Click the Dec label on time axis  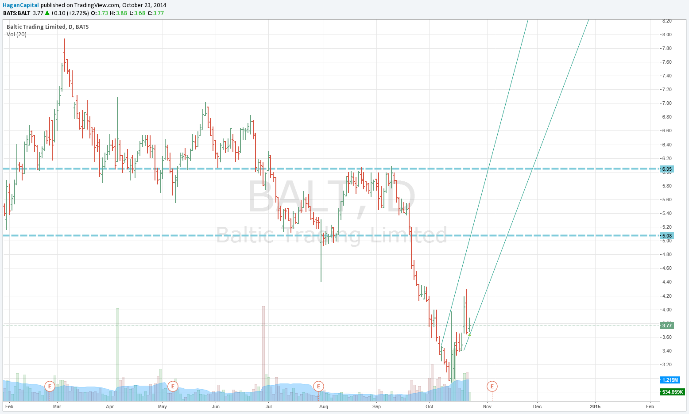point(537,406)
